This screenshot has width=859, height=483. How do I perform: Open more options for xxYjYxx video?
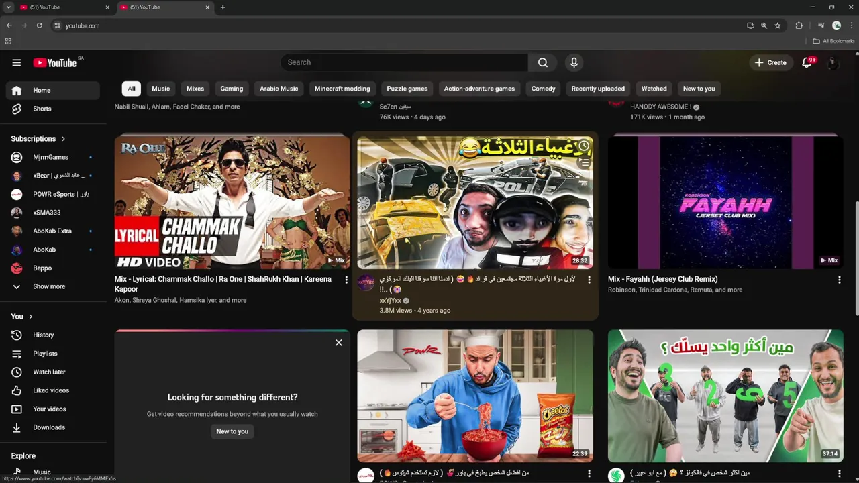[589, 280]
